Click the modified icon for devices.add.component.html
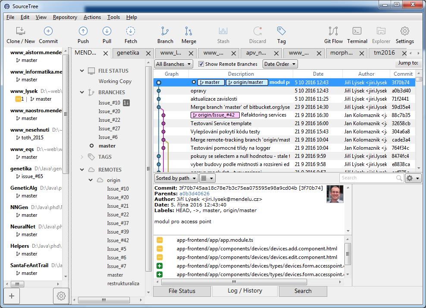426x308 pixels. [x=160, y=249]
